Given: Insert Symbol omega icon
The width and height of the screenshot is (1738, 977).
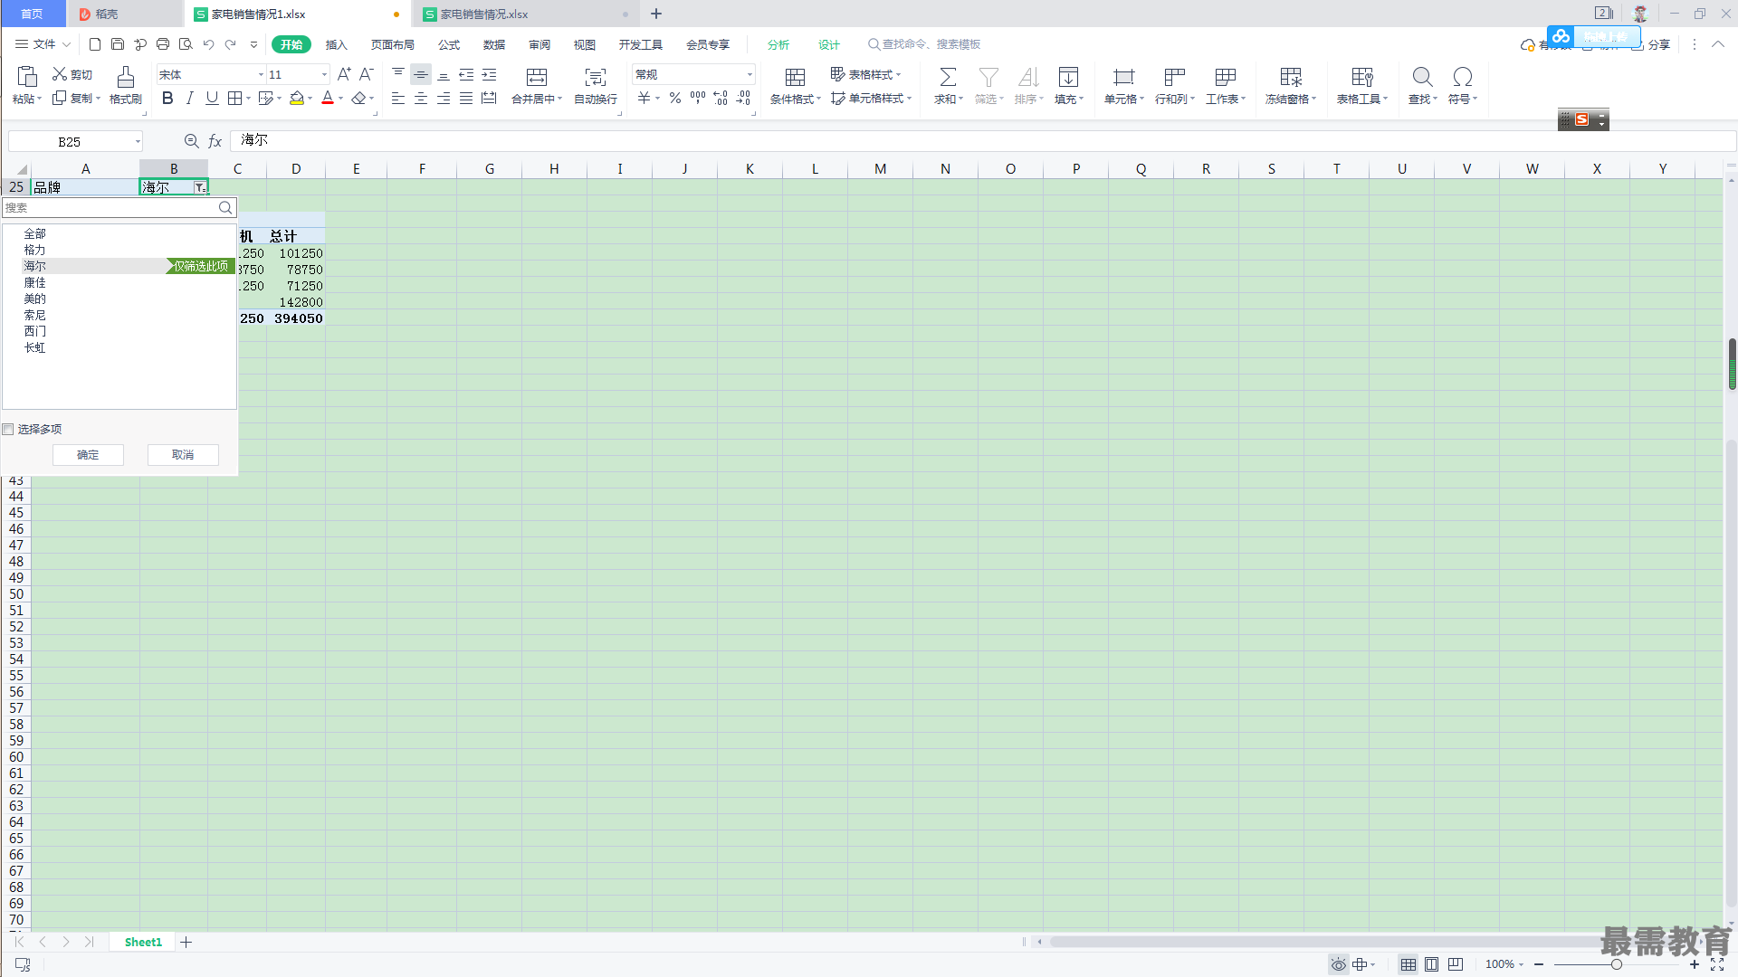Looking at the screenshot, I should 1462,78.
